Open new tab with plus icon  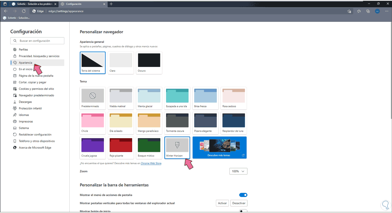pos(111,4)
